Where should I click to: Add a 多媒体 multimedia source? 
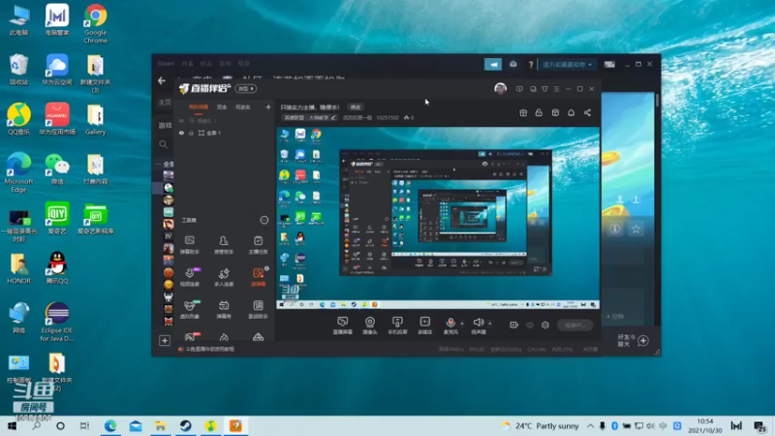[424, 326]
